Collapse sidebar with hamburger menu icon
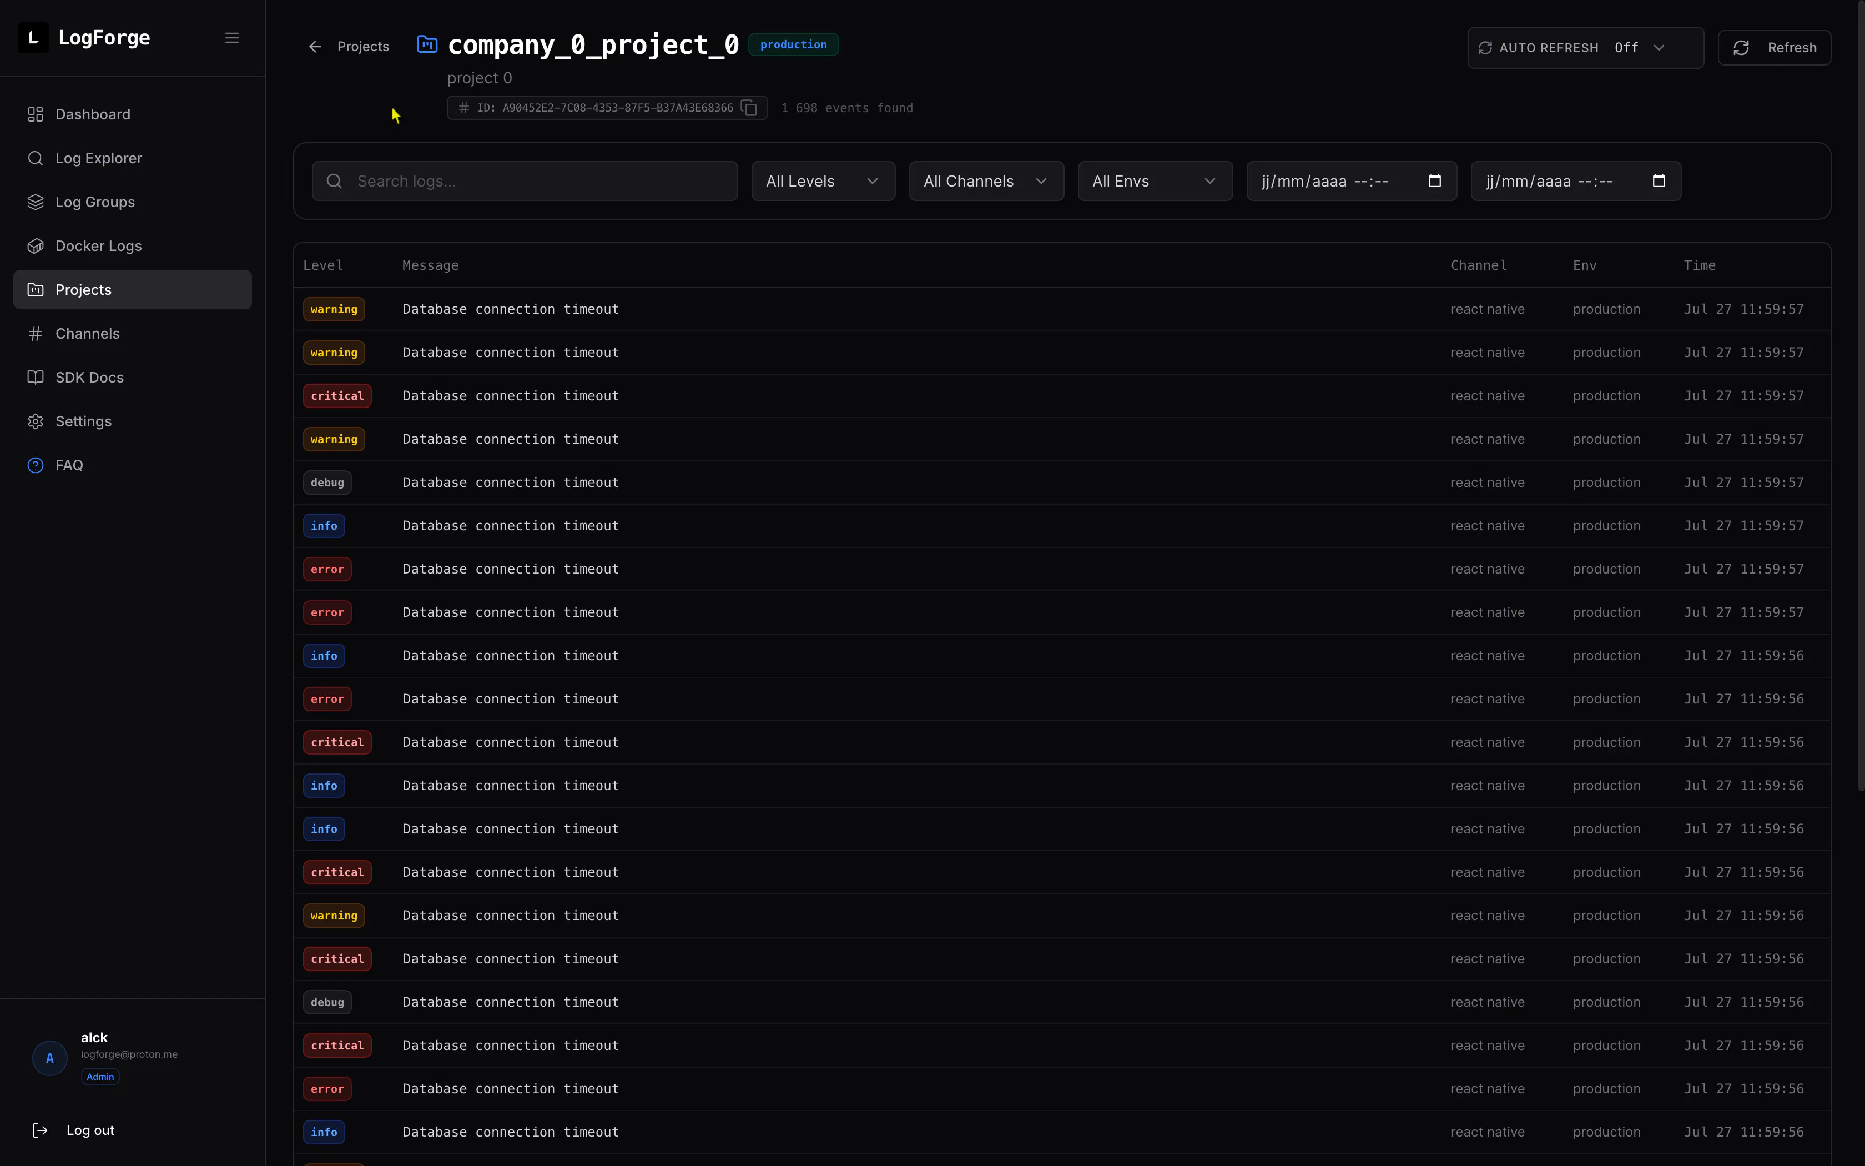This screenshot has width=1865, height=1166. coord(232,38)
